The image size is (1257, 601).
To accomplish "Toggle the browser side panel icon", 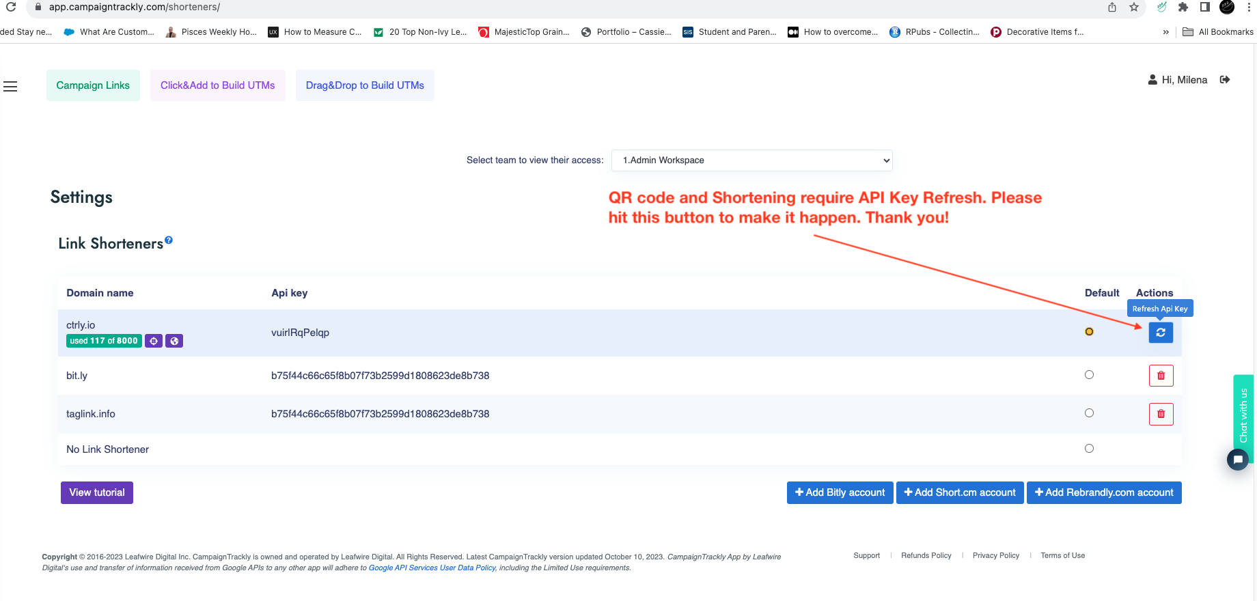I will [x=1205, y=7].
